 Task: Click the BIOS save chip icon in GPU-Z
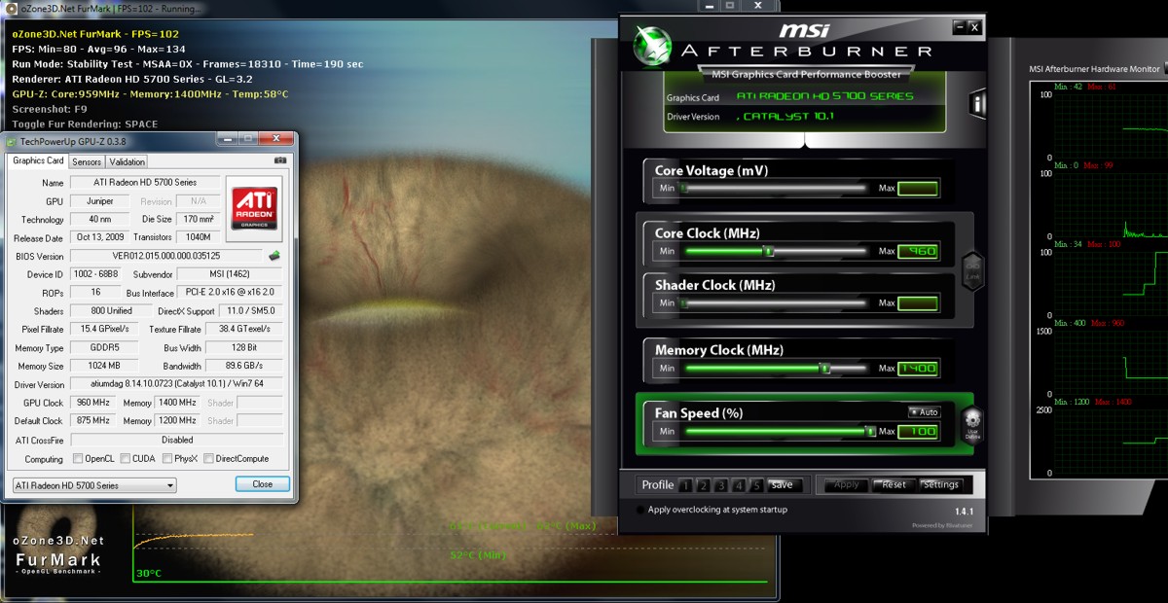coord(275,256)
